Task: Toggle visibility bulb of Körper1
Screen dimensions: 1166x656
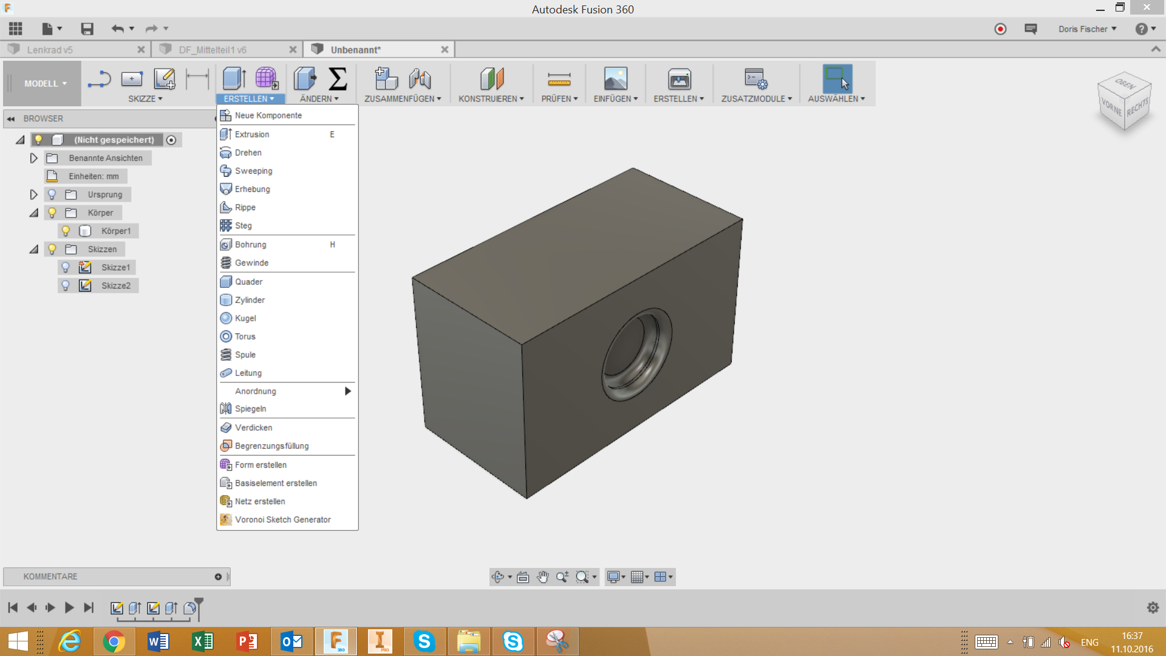Action: click(66, 231)
